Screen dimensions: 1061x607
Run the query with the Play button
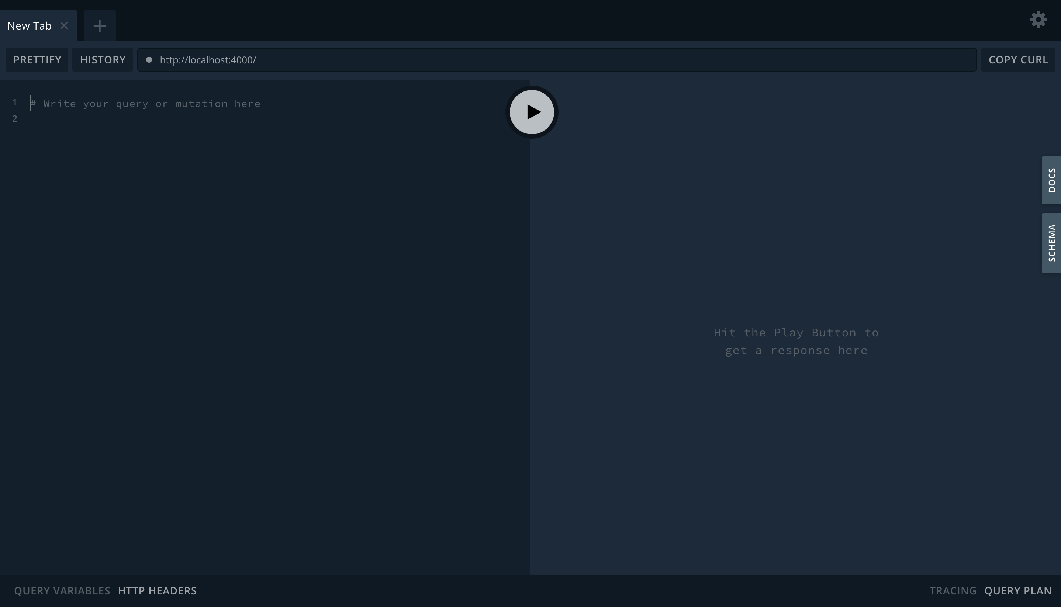pos(532,112)
